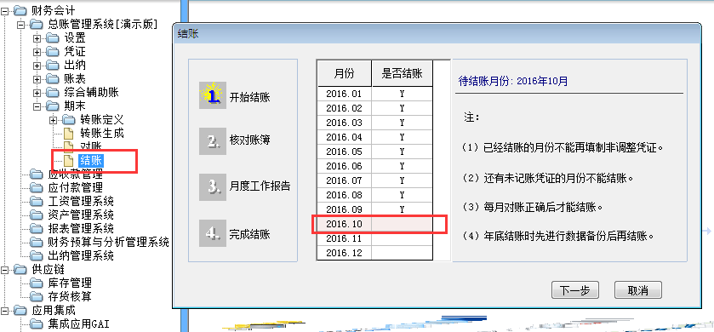The height and width of the screenshot is (332, 714).
Task: Click the 核对账簿 step 2 icon
Action: pos(212,141)
